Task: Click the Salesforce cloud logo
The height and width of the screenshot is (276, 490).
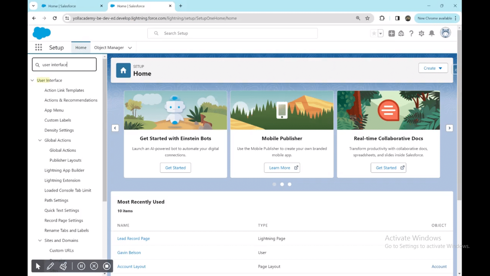Action: 42,33
